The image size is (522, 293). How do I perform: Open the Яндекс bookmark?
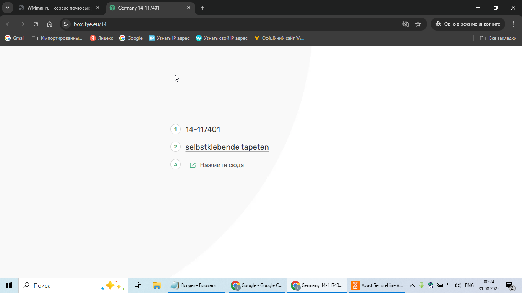101,38
